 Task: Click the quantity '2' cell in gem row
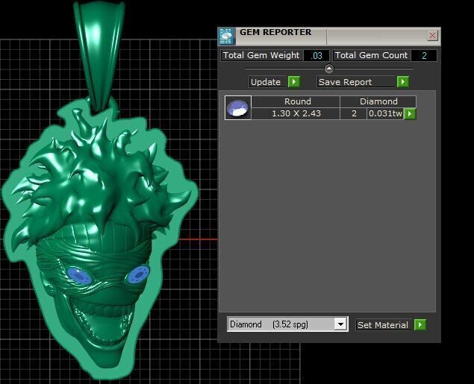[354, 114]
